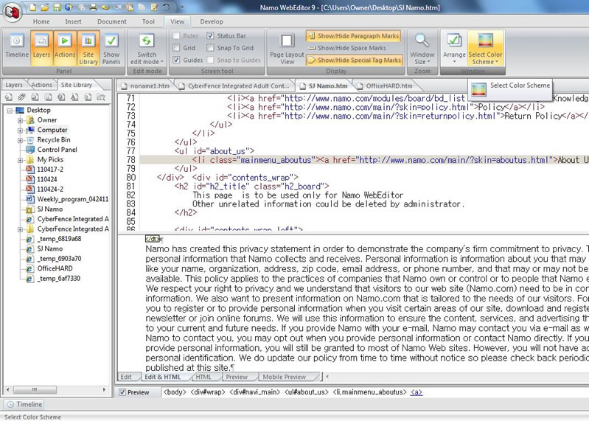Switch to the Insert ribbon tab

pos(73,21)
